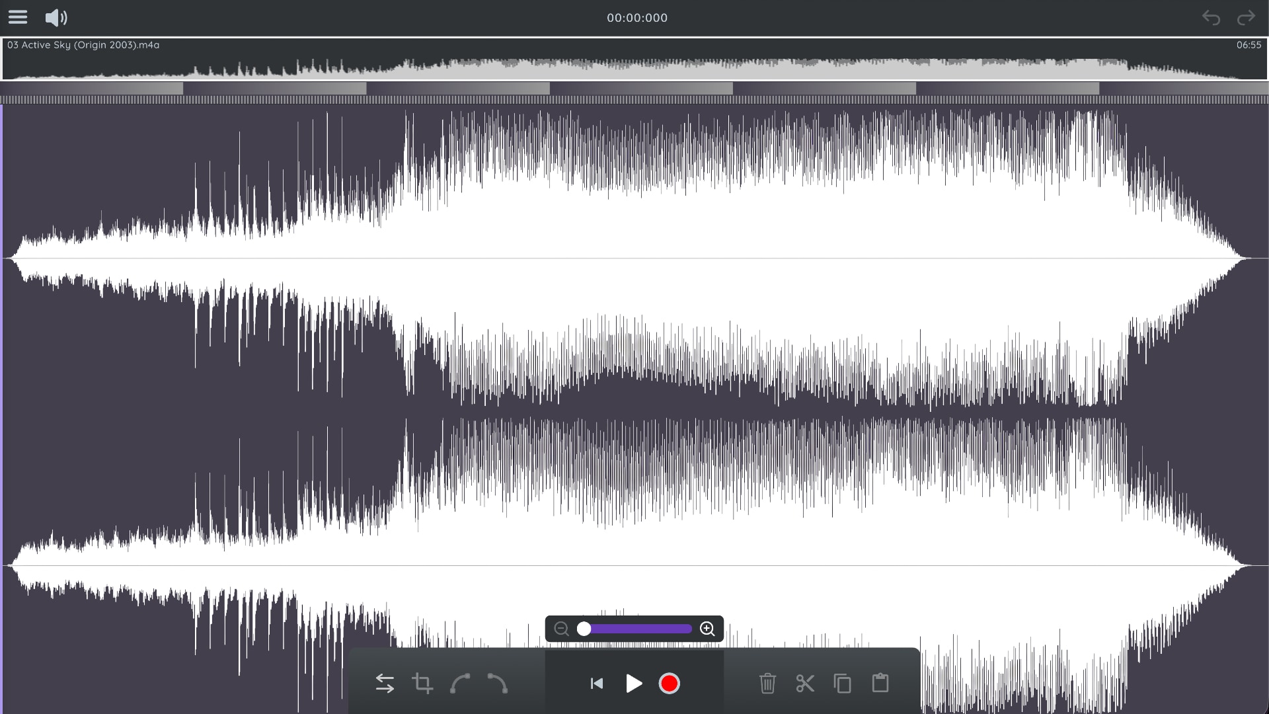Click the 06:55 duration label
This screenshot has height=714, width=1269.
click(1249, 45)
